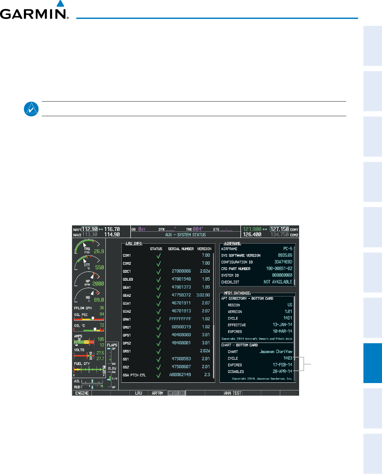Click the COM frequency swap arrow
Viewport: 382px width, 474px height.
click(265, 229)
